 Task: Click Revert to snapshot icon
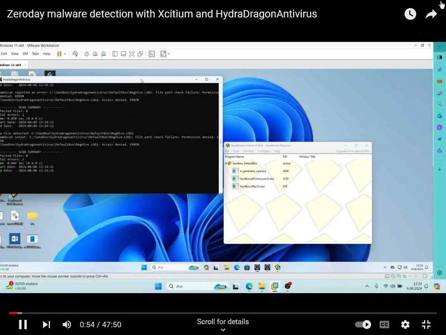[95, 54]
